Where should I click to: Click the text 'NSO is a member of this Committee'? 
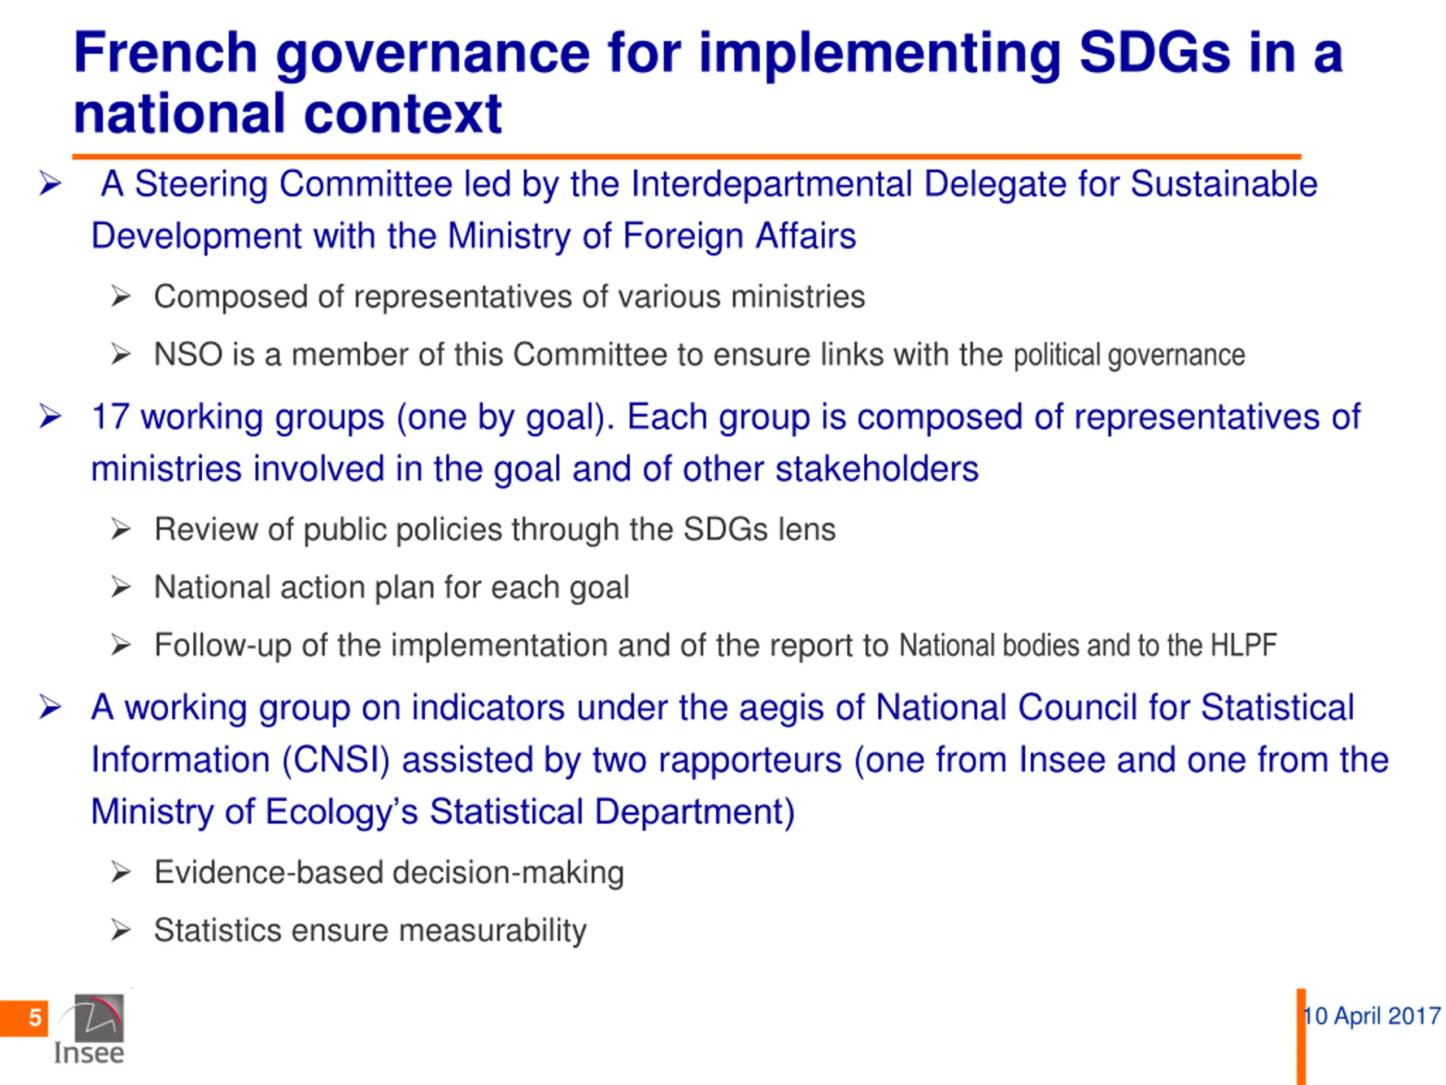click(411, 355)
